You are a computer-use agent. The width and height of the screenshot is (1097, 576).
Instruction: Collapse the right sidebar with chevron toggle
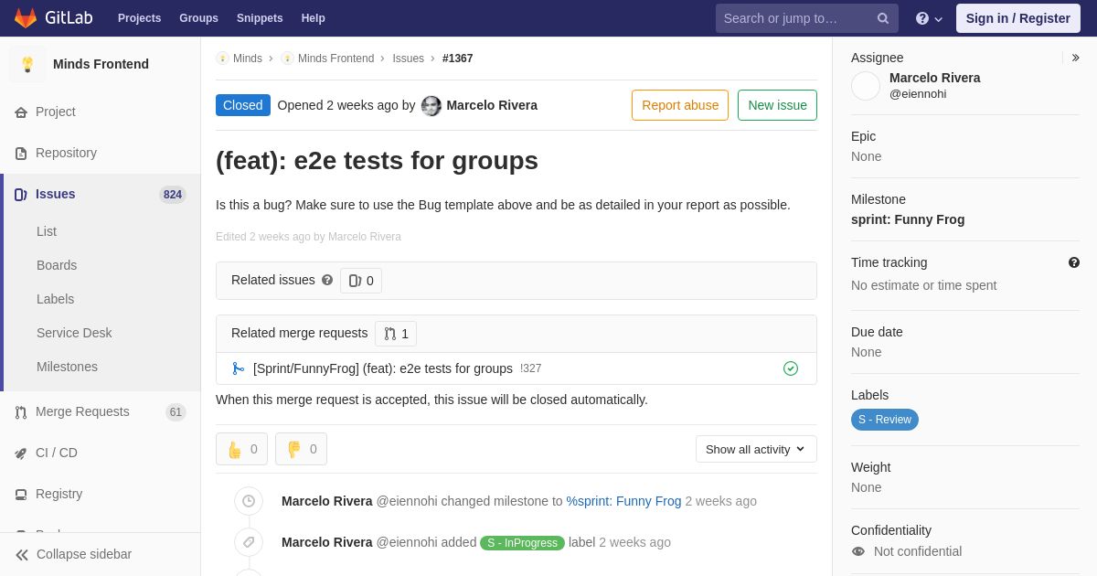point(1075,58)
